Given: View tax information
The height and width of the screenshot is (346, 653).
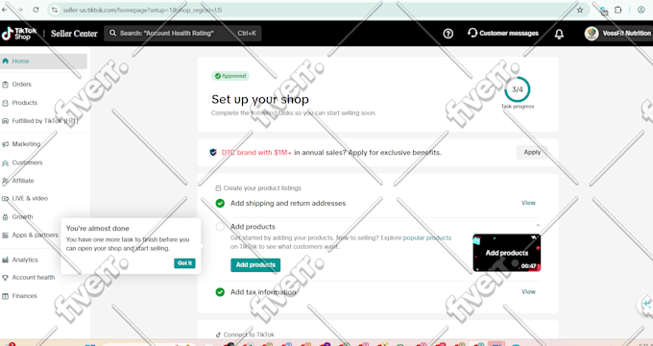Looking at the screenshot, I should 528,292.
